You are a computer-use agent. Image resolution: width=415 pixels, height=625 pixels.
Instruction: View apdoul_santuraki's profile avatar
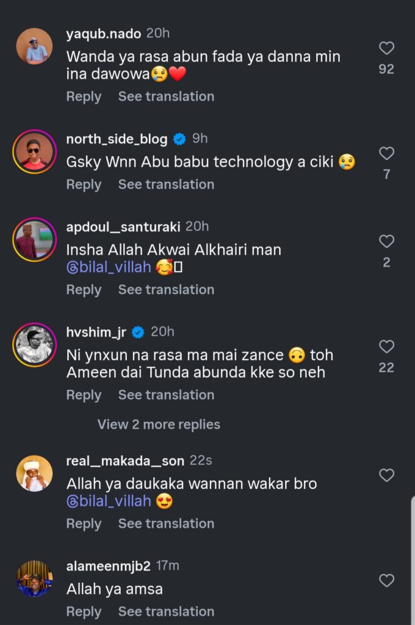(x=34, y=239)
